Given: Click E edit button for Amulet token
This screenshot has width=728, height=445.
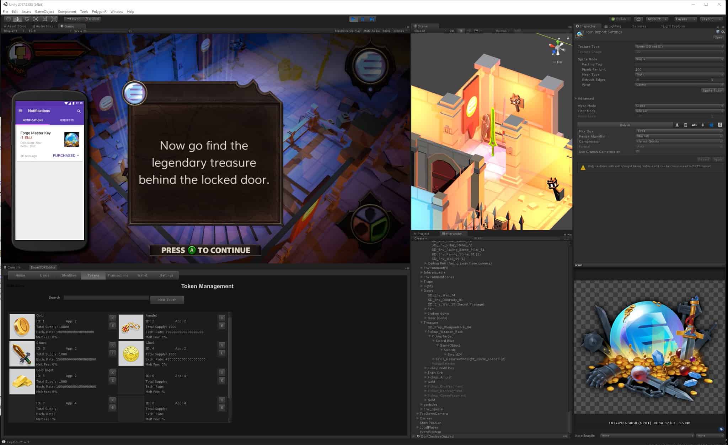Looking at the screenshot, I should point(222,326).
